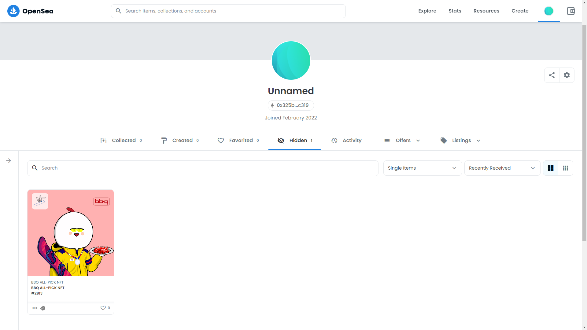Open the profile settings gear
The width and height of the screenshot is (587, 330).
567,75
